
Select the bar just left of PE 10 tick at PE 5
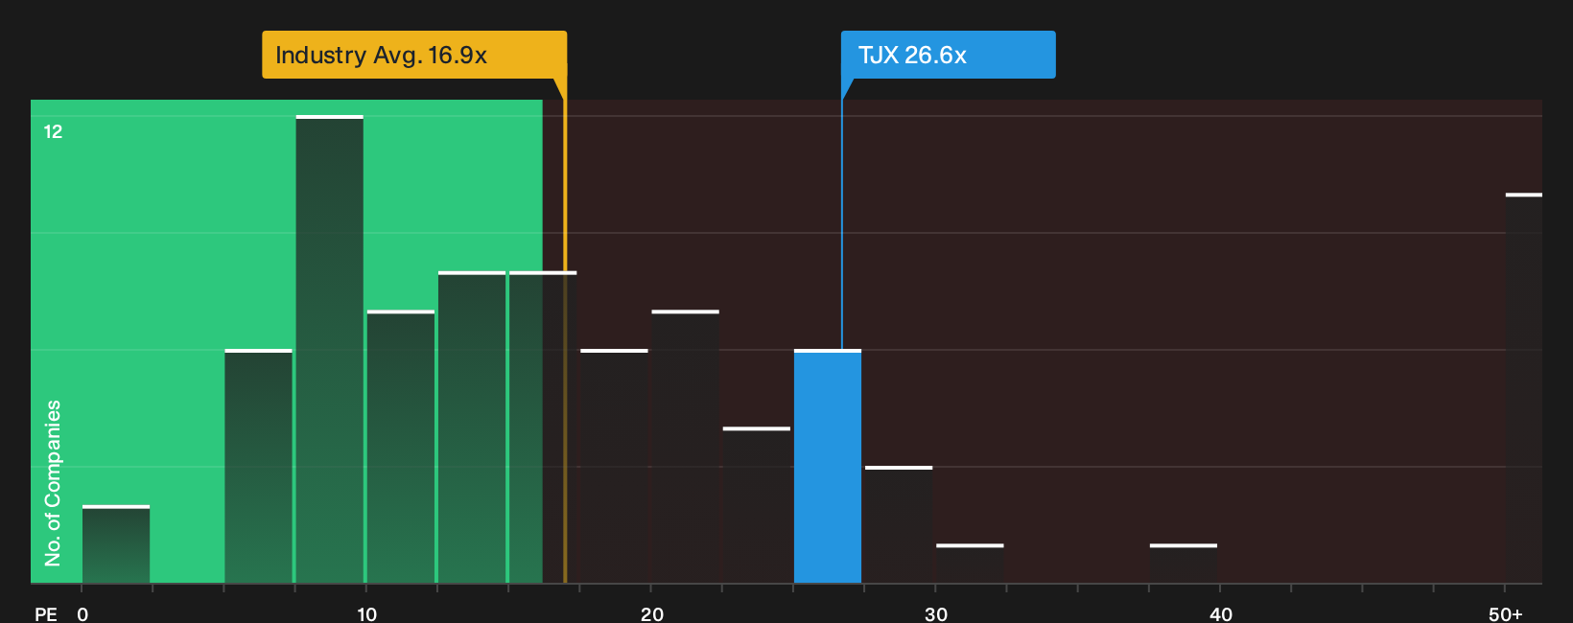coord(259,467)
